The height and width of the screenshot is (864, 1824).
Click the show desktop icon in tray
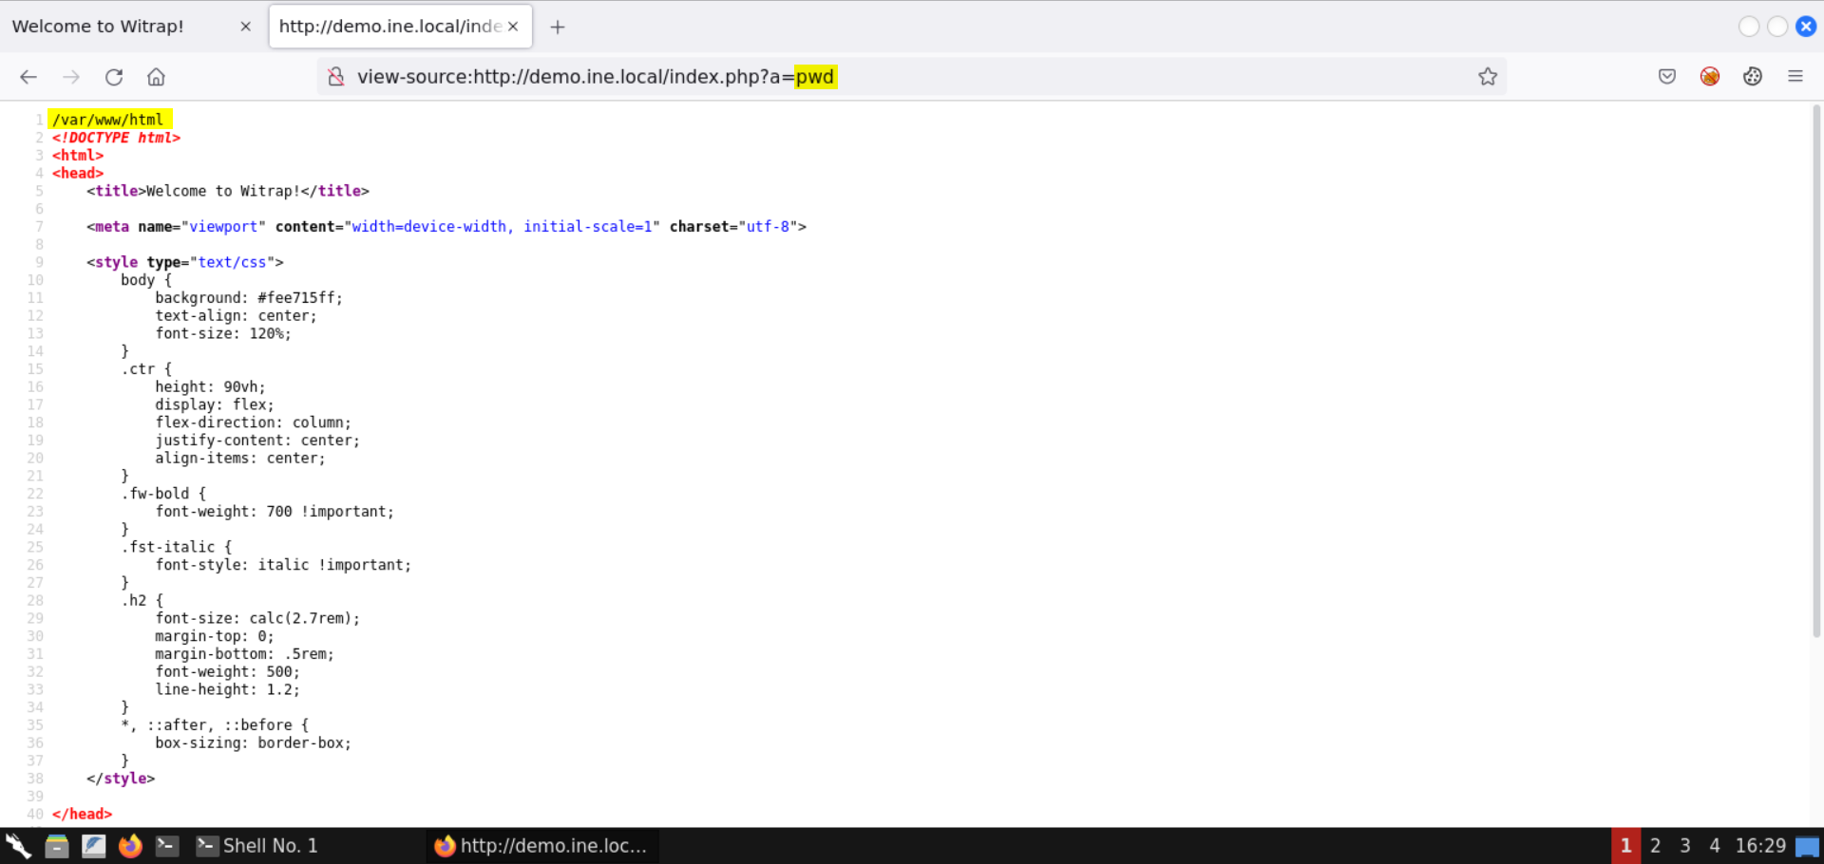1808,846
